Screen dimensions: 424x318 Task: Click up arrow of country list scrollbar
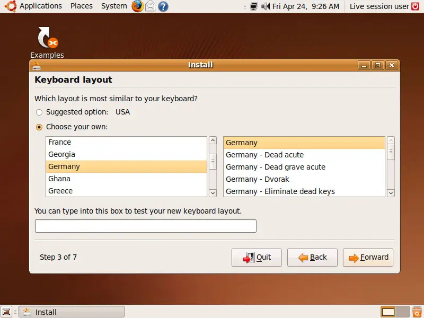213,140
